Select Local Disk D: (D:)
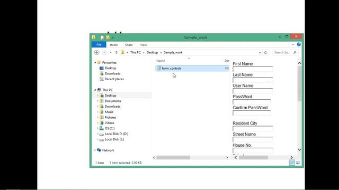 coord(117,134)
